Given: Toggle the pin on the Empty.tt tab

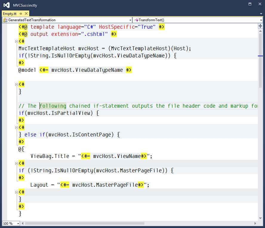Looking at the screenshot, I should pyautogui.click(x=21, y=13).
